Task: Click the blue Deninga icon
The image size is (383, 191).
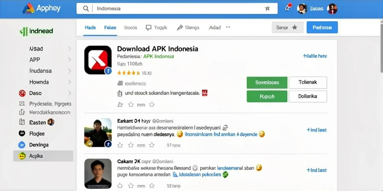Action: click(x=22, y=145)
